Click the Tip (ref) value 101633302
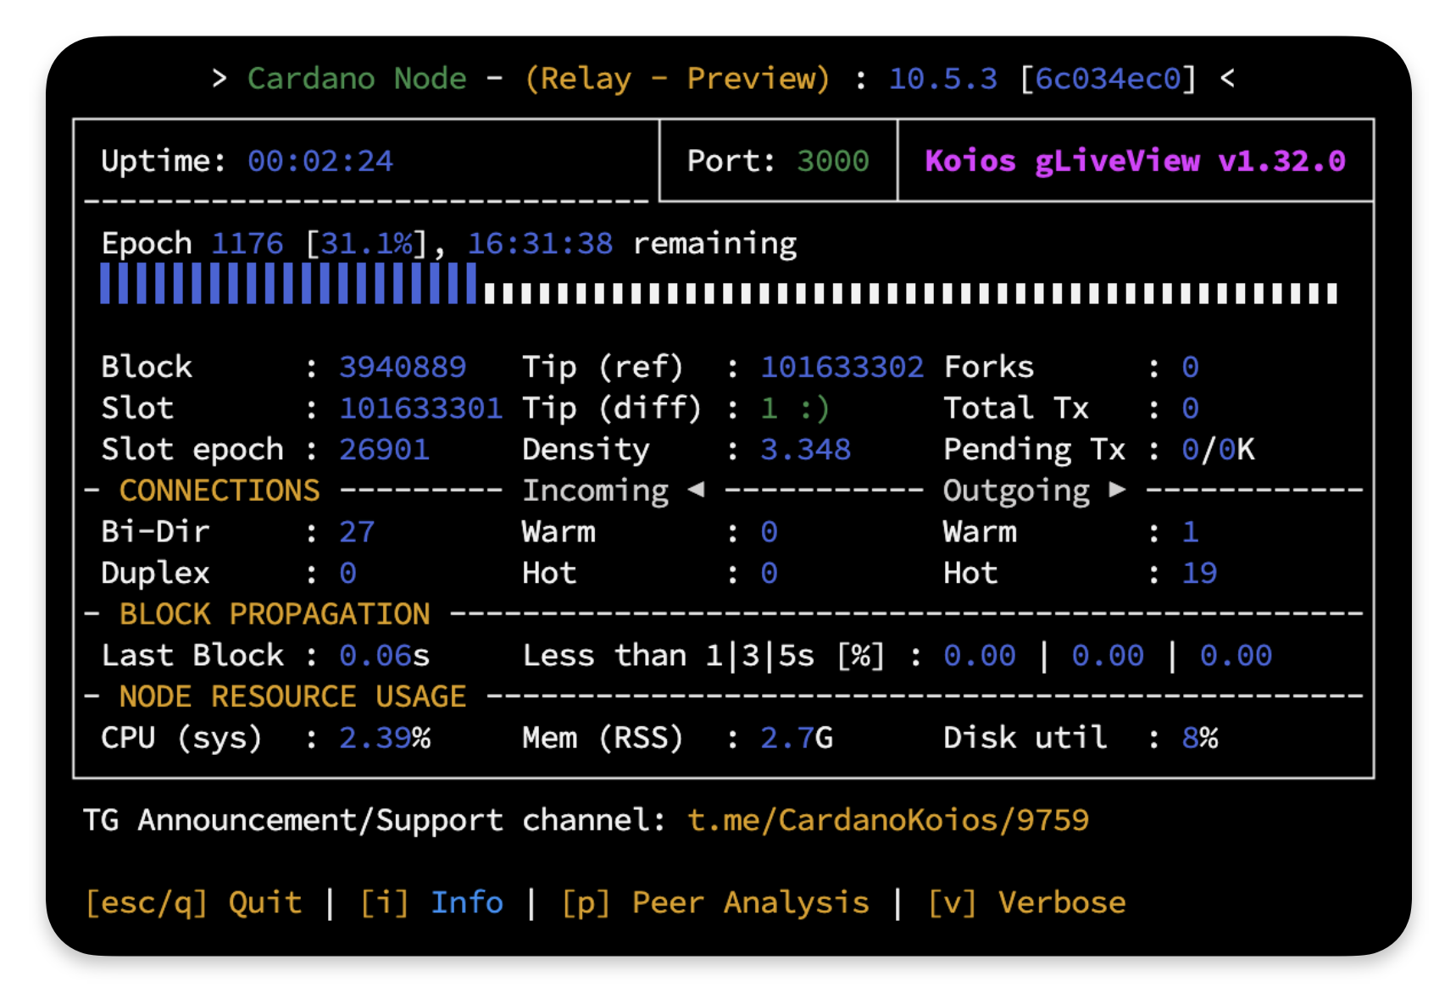Viewport: 1456px width, 993px height. tap(842, 367)
